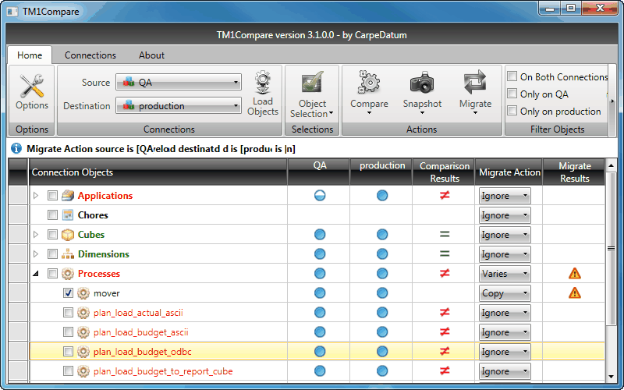
Task: Switch to the Home tab
Action: (x=30, y=55)
